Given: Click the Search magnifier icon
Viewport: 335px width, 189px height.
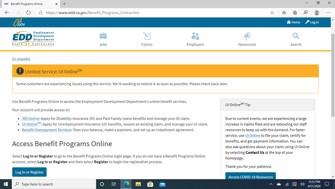Looking at the screenshot, I should [296, 37].
